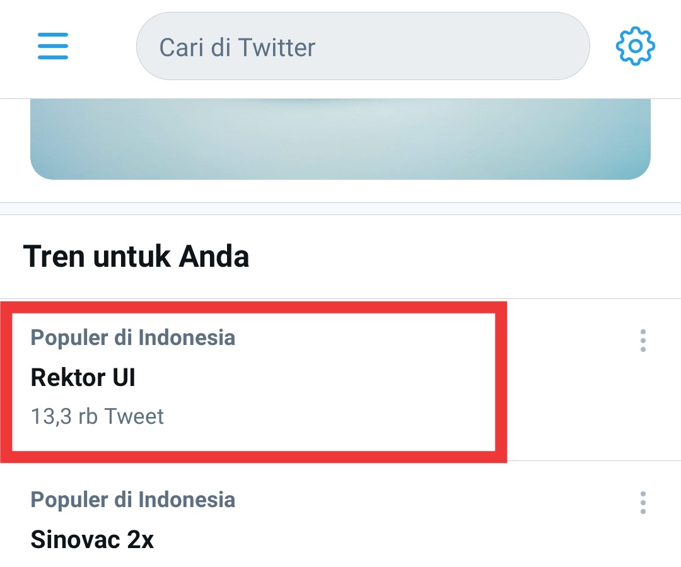The width and height of the screenshot is (681, 567).
Task: Tap the three-dot icon beside second trend
Action: point(643,503)
